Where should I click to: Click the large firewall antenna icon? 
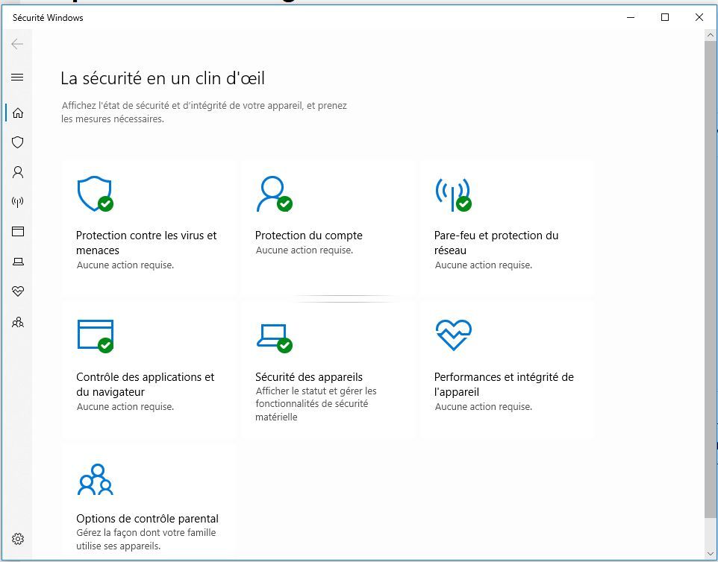[x=453, y=194]
